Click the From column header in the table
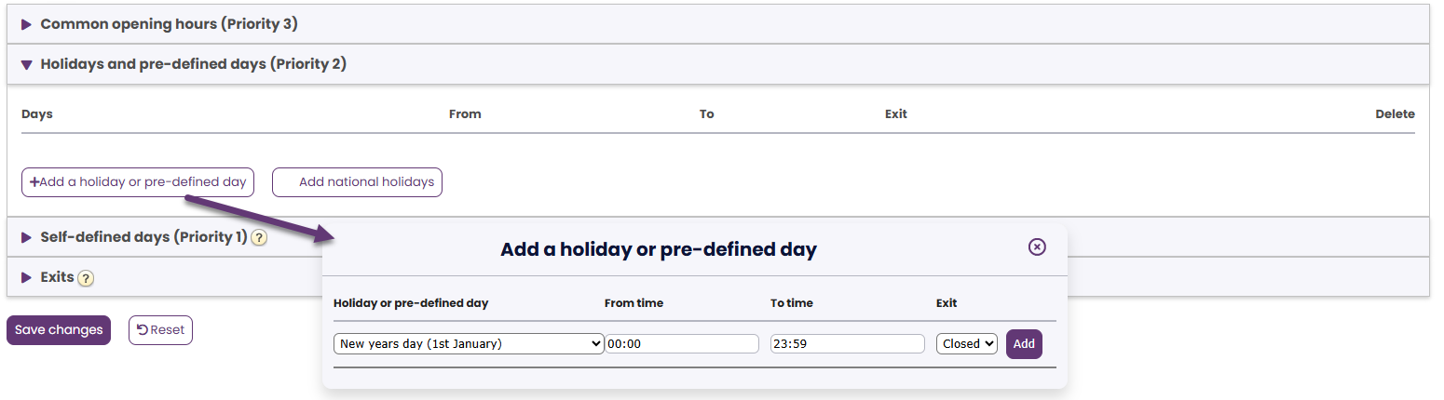Viewport: 1444px width, 400px height. (x=465, y=114)
